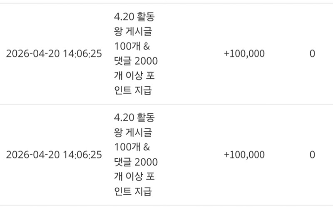The height and width of the screenshot is (213, 333).
Task: Click '댓글 2000' text in the first entry
Action: pos(136,62)
